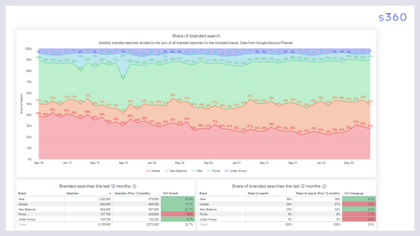Click Puma YoY Growth cell -3.4%

point(178,214)
